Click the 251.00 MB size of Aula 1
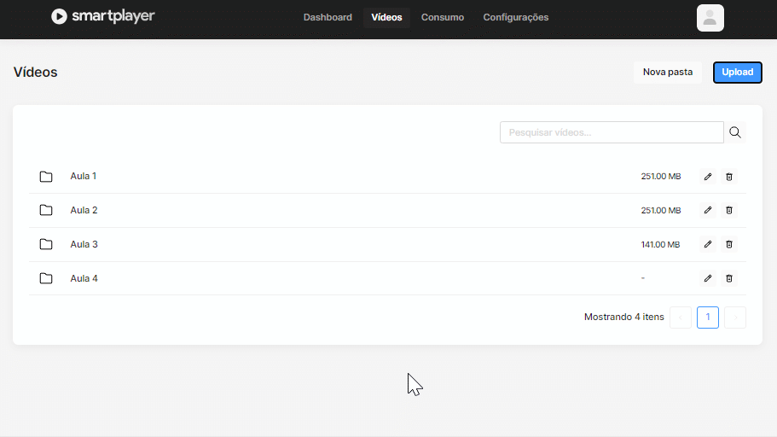Image resolution: width=777 pixels, height=437 pixels. point(660,177)
